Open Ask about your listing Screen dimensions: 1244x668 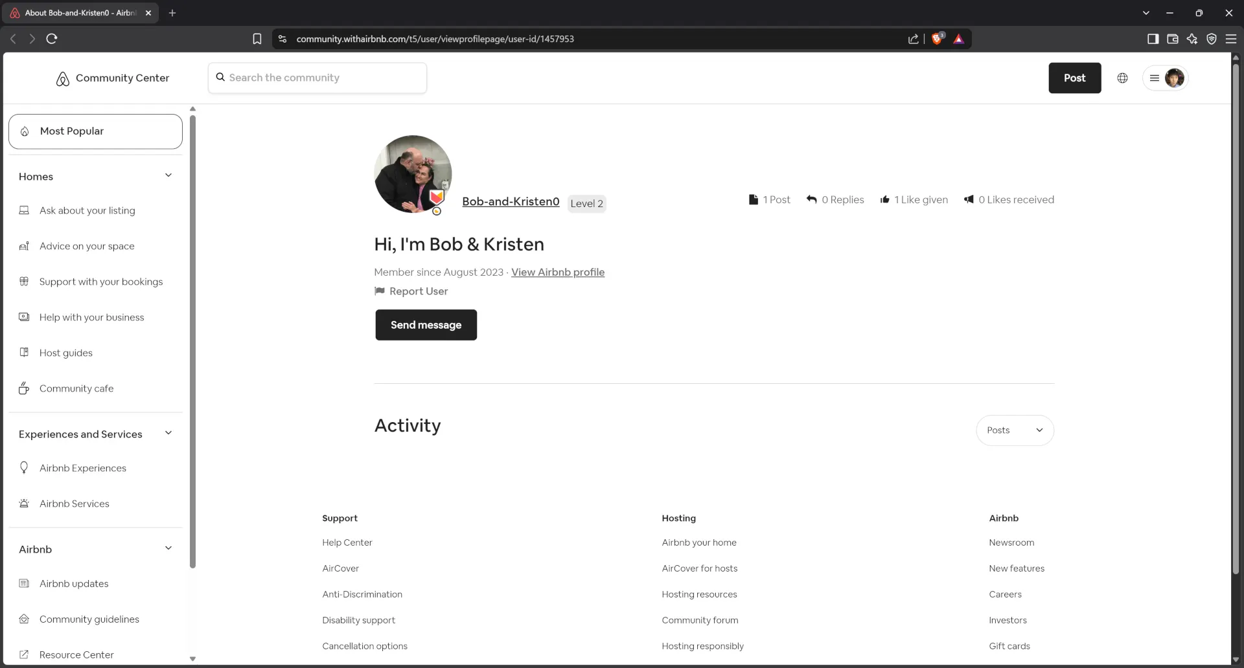point(87,210)
